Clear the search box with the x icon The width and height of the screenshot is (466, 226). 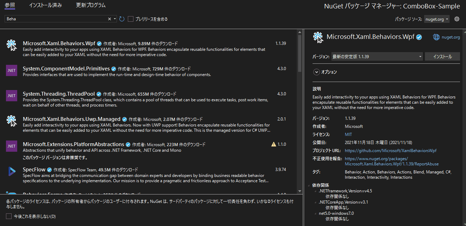click(109, 19)
